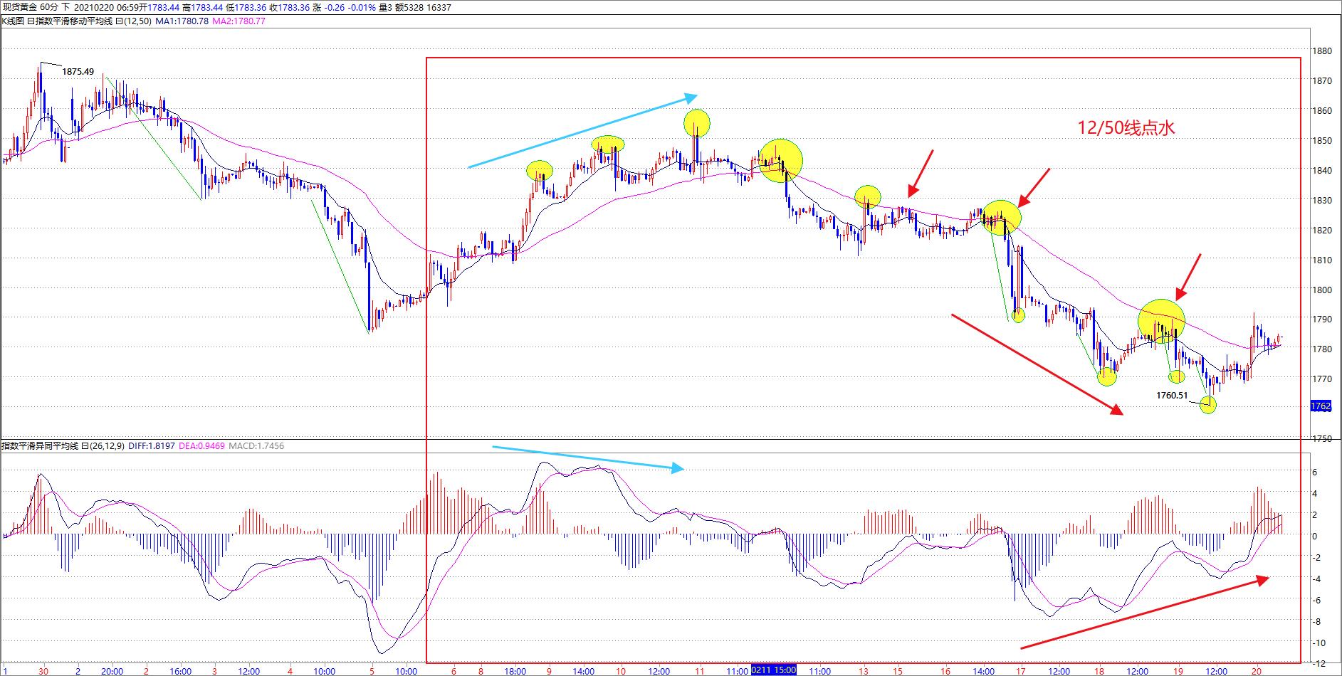The width and height of the screenshot is (1342, 676).
Task: Click the 20:00 label on time axis
Action: tap(112, 670)
